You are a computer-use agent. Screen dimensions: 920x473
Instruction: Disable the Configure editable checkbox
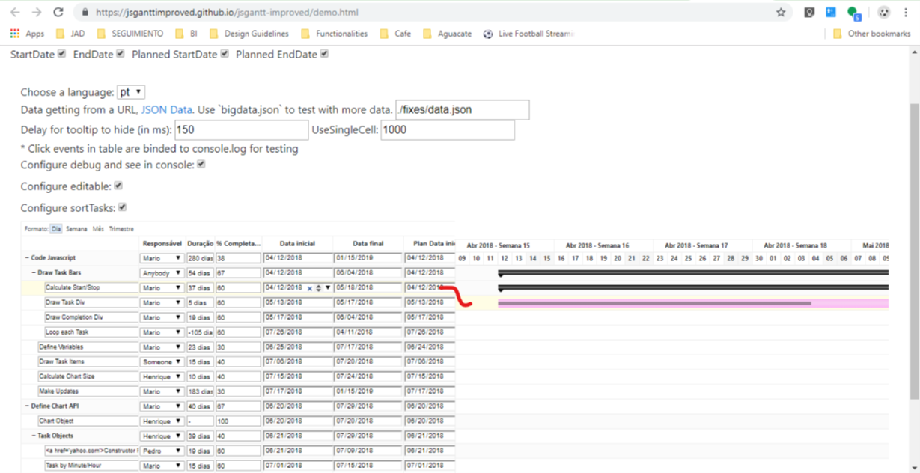(x=118, y=185)
